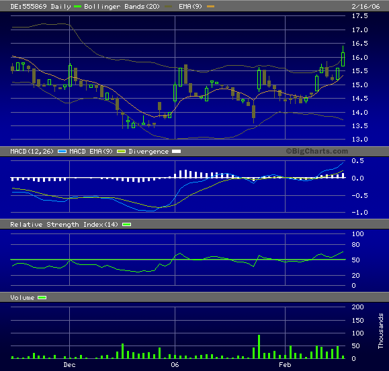The image size is (389, 371).
Task: Click the green Daily legend swatch
Action: tap(77, 7)
